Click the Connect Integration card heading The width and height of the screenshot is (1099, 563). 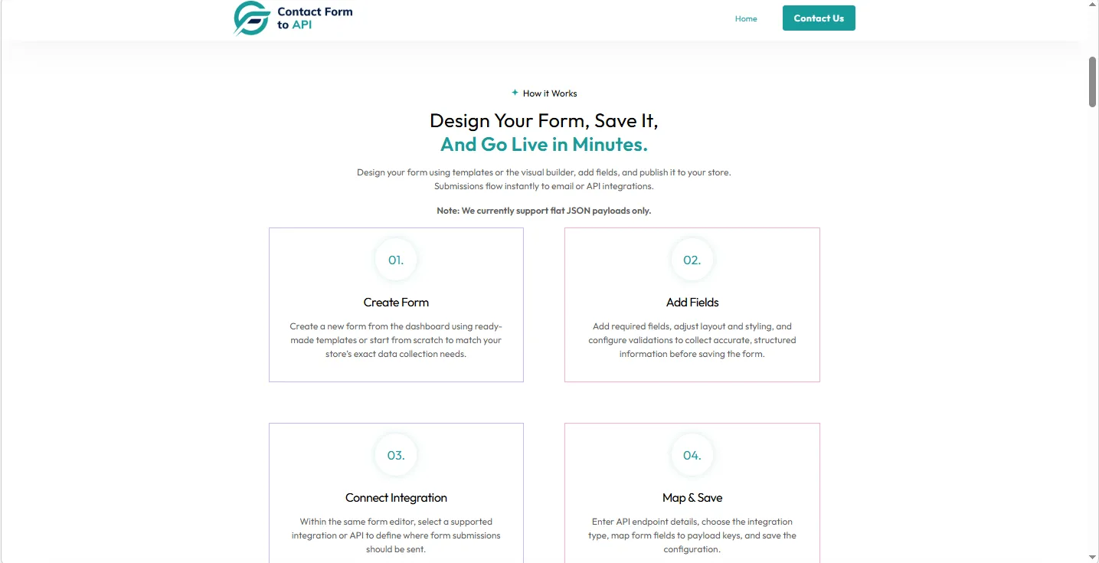click(396, 498)
